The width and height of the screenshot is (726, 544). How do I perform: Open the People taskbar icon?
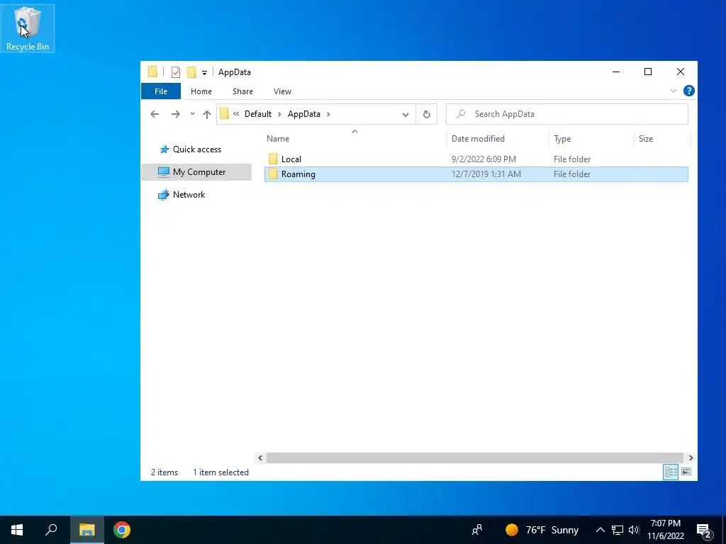pos(477,530)
